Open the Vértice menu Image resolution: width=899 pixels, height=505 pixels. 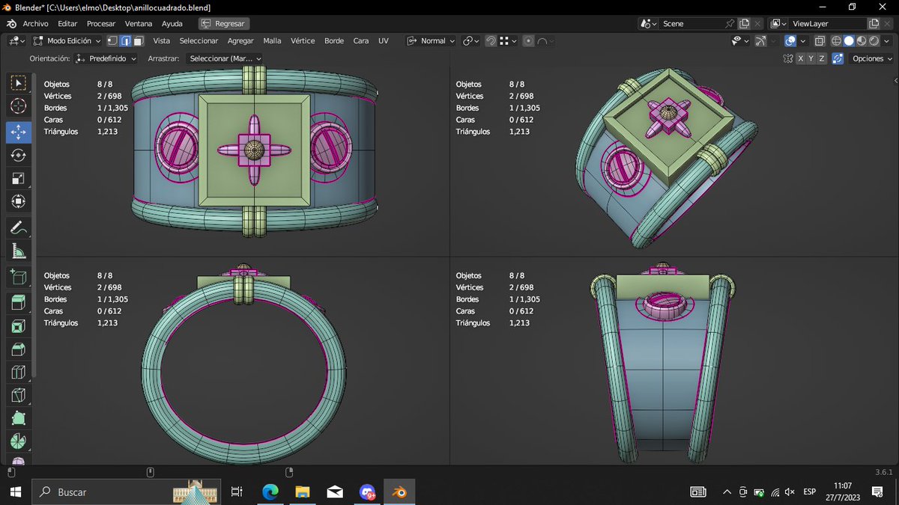pos(303,41)
